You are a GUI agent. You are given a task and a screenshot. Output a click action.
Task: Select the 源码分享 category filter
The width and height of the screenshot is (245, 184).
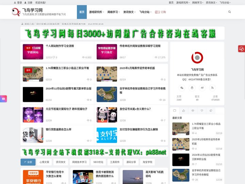point(131,162)
